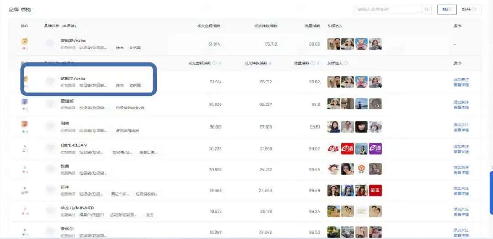Click the first red E洁 logo avatar
The width and height of the screenshot is (493, 239).
tap(334, 149)
